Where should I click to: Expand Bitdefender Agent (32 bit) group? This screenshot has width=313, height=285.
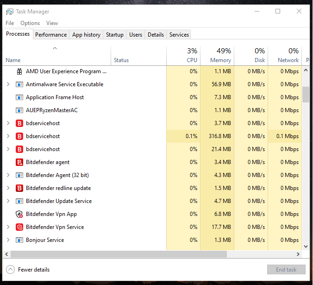pos(8,175)
